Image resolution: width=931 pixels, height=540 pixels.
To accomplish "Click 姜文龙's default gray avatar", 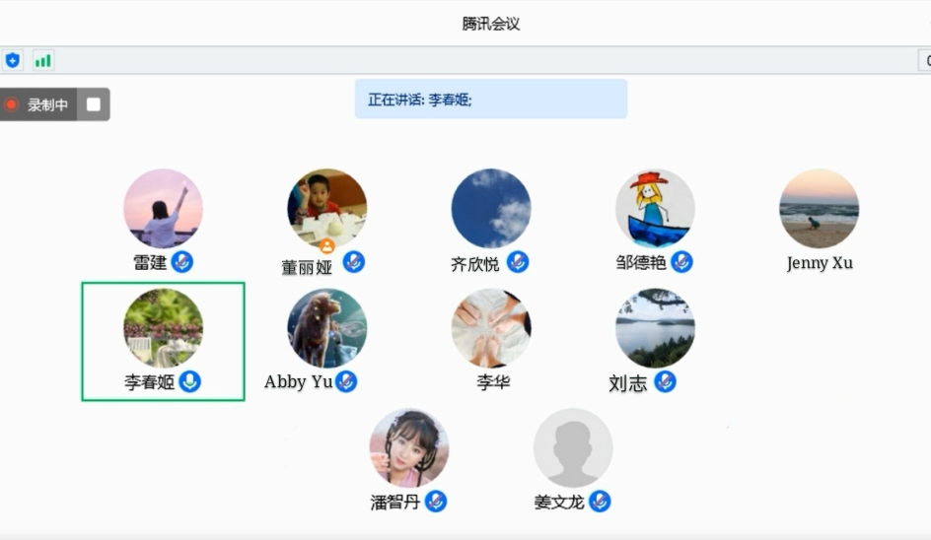I will [573, 448].
